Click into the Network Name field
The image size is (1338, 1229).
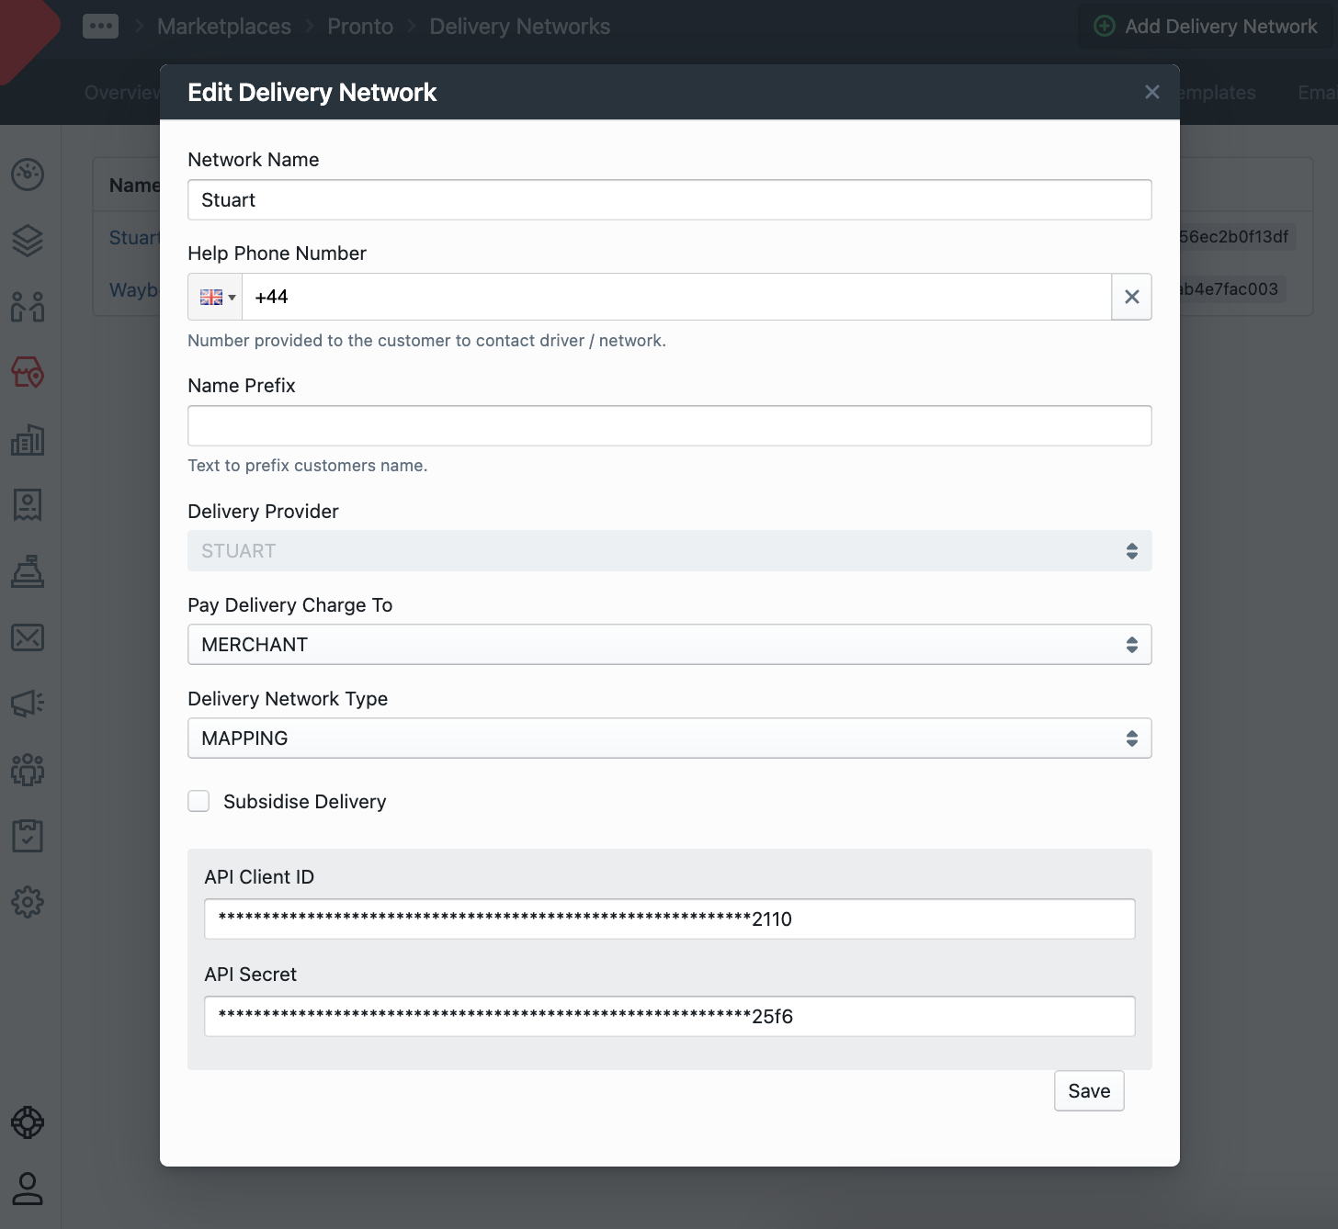click(x=669, y=200)
